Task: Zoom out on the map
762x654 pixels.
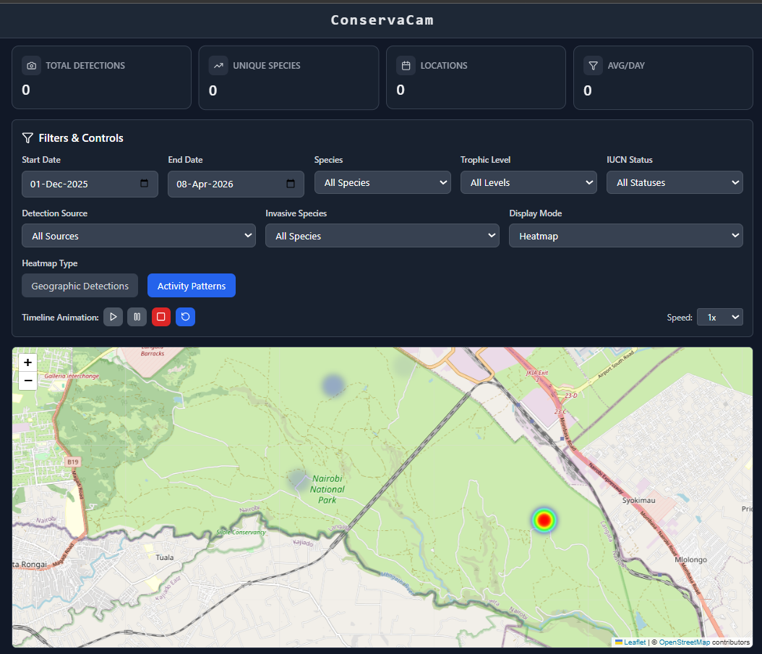Action: pyautogui.click(x=27, y=381)
